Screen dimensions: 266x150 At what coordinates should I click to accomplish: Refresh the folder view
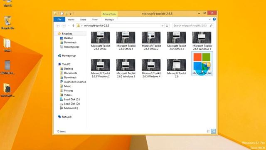point(167,26)
